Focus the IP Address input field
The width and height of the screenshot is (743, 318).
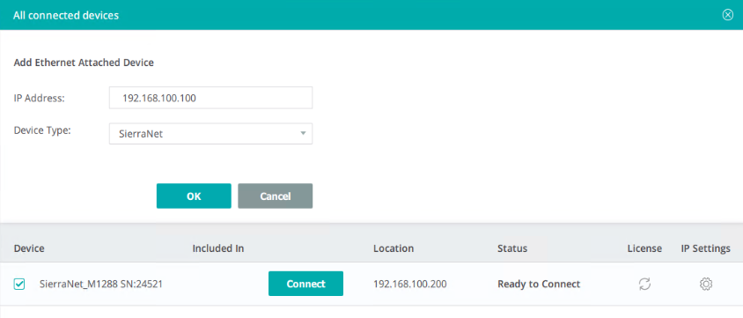[x=210, y=98]
